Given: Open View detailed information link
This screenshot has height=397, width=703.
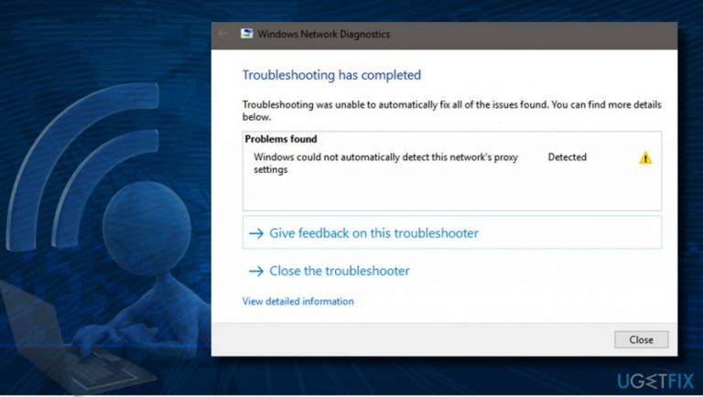Looking at the screenshot, I should click(x=298, y=301).
